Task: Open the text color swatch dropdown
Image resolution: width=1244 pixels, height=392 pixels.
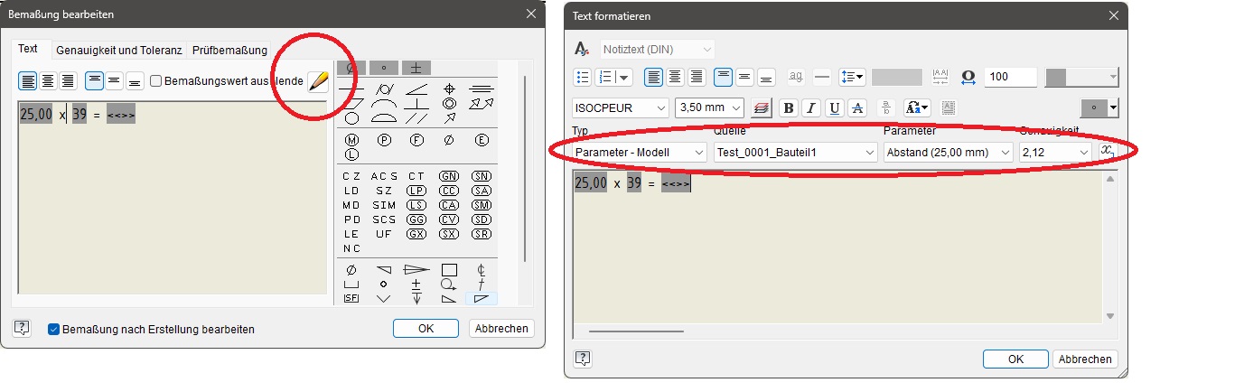Action: (1081, 77)
